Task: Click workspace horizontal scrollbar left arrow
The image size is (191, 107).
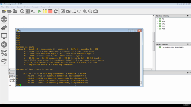Action: click(x=10, y=69)
